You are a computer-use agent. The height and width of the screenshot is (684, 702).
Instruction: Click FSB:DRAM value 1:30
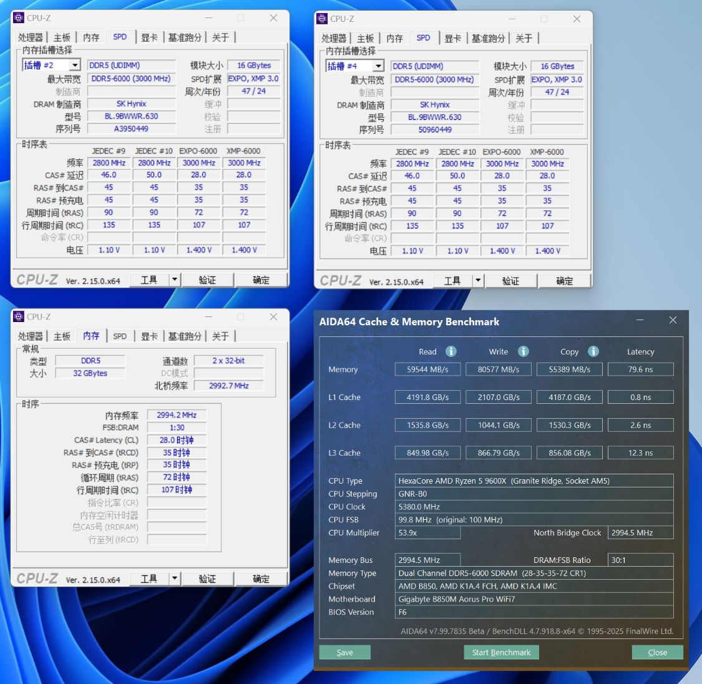(x=177, y=427)
